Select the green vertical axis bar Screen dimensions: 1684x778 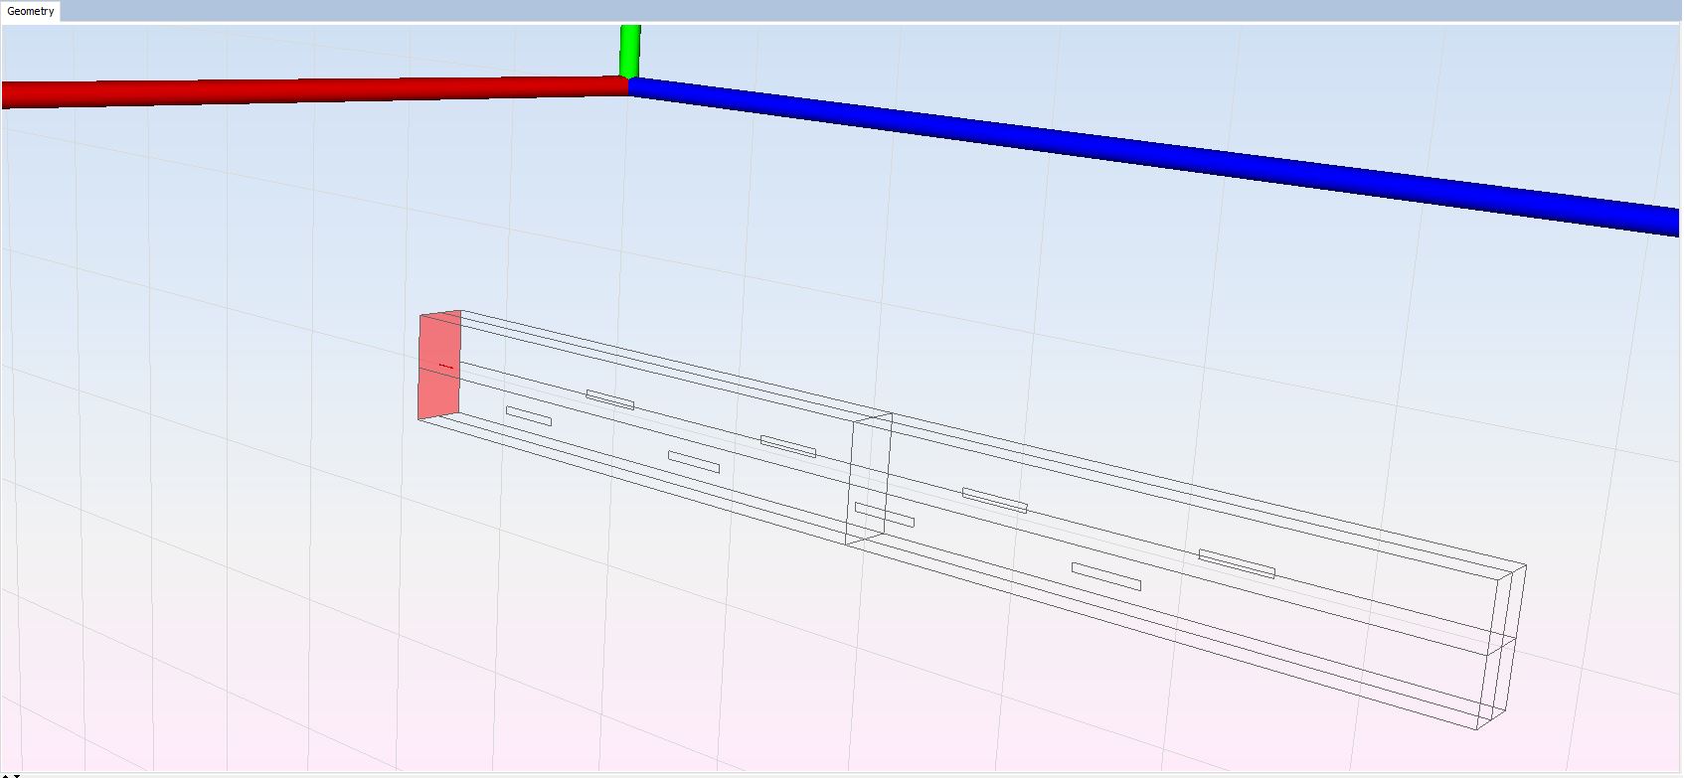[630, 50]
